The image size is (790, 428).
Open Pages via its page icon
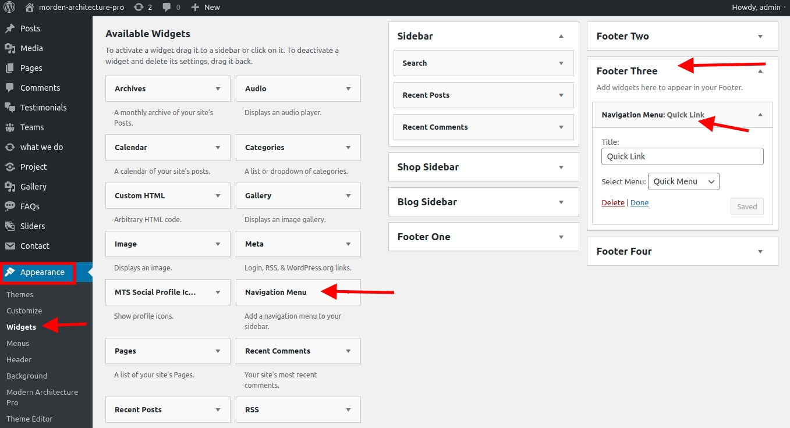[9, 67]
